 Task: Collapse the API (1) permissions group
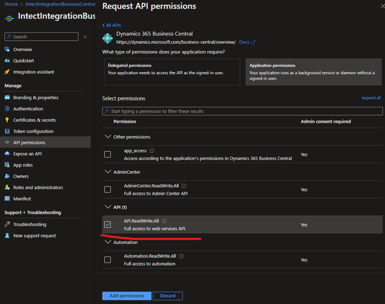click(108, 207)
